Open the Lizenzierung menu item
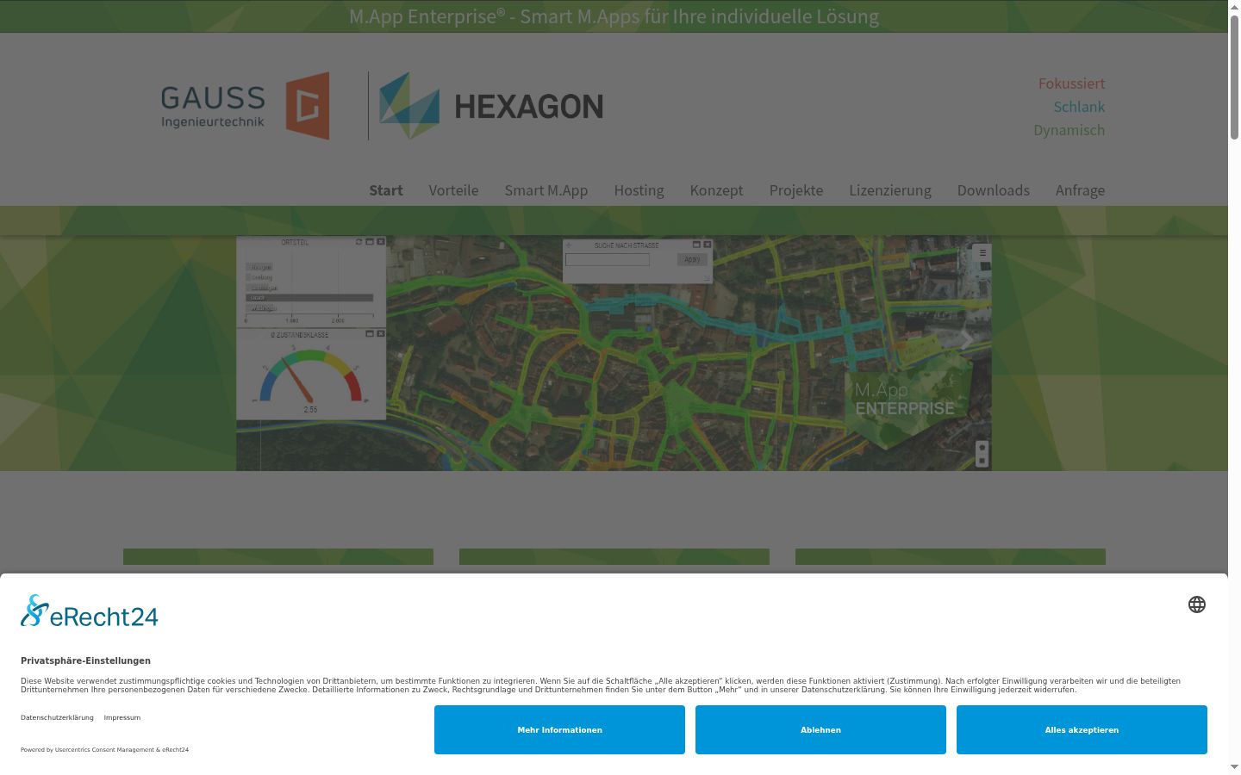This screenshot has height=775, width=1241. click(890, 190)
